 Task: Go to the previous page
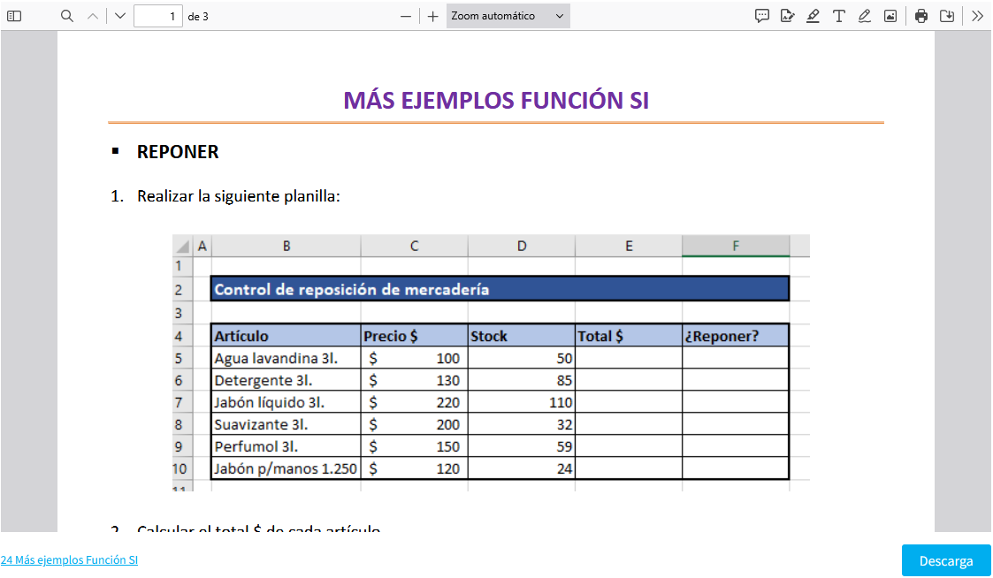coord(93,16)
